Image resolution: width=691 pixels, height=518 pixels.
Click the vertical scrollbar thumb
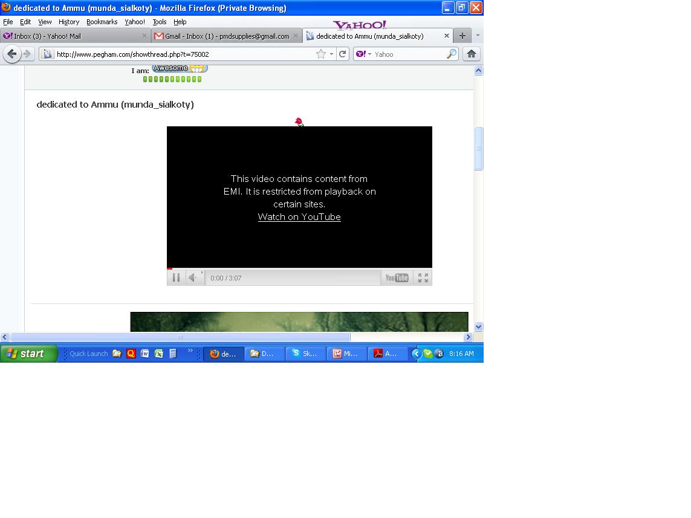pos(479,149)
